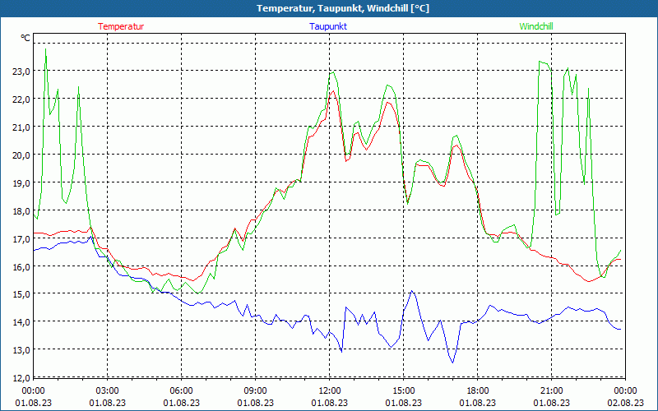Select the red 'Temperatur' legend label
The width and height of the screenshot is (658, 411).
121,26
